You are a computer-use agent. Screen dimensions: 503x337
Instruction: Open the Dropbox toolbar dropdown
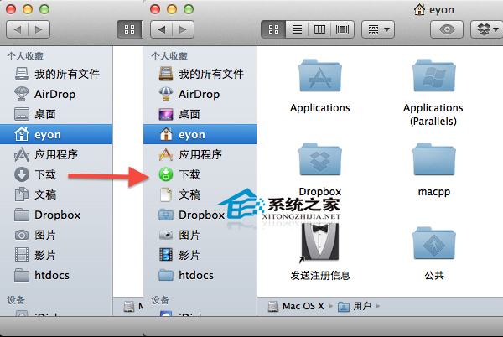click(x=487, y=30)
